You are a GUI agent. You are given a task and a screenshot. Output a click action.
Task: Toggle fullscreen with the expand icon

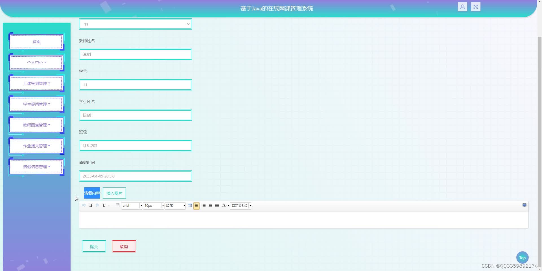point(476,7)
